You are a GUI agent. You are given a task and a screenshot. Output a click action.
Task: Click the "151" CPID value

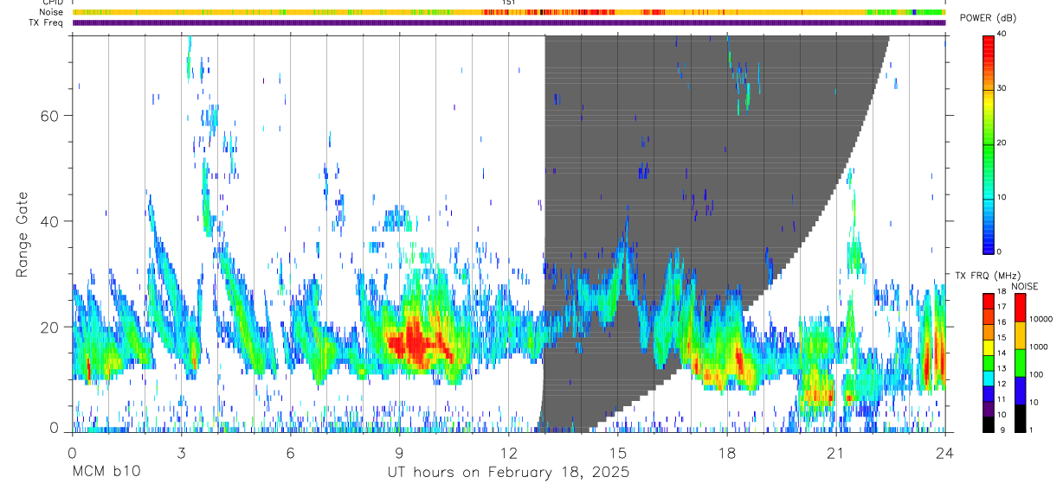(509, 3)
